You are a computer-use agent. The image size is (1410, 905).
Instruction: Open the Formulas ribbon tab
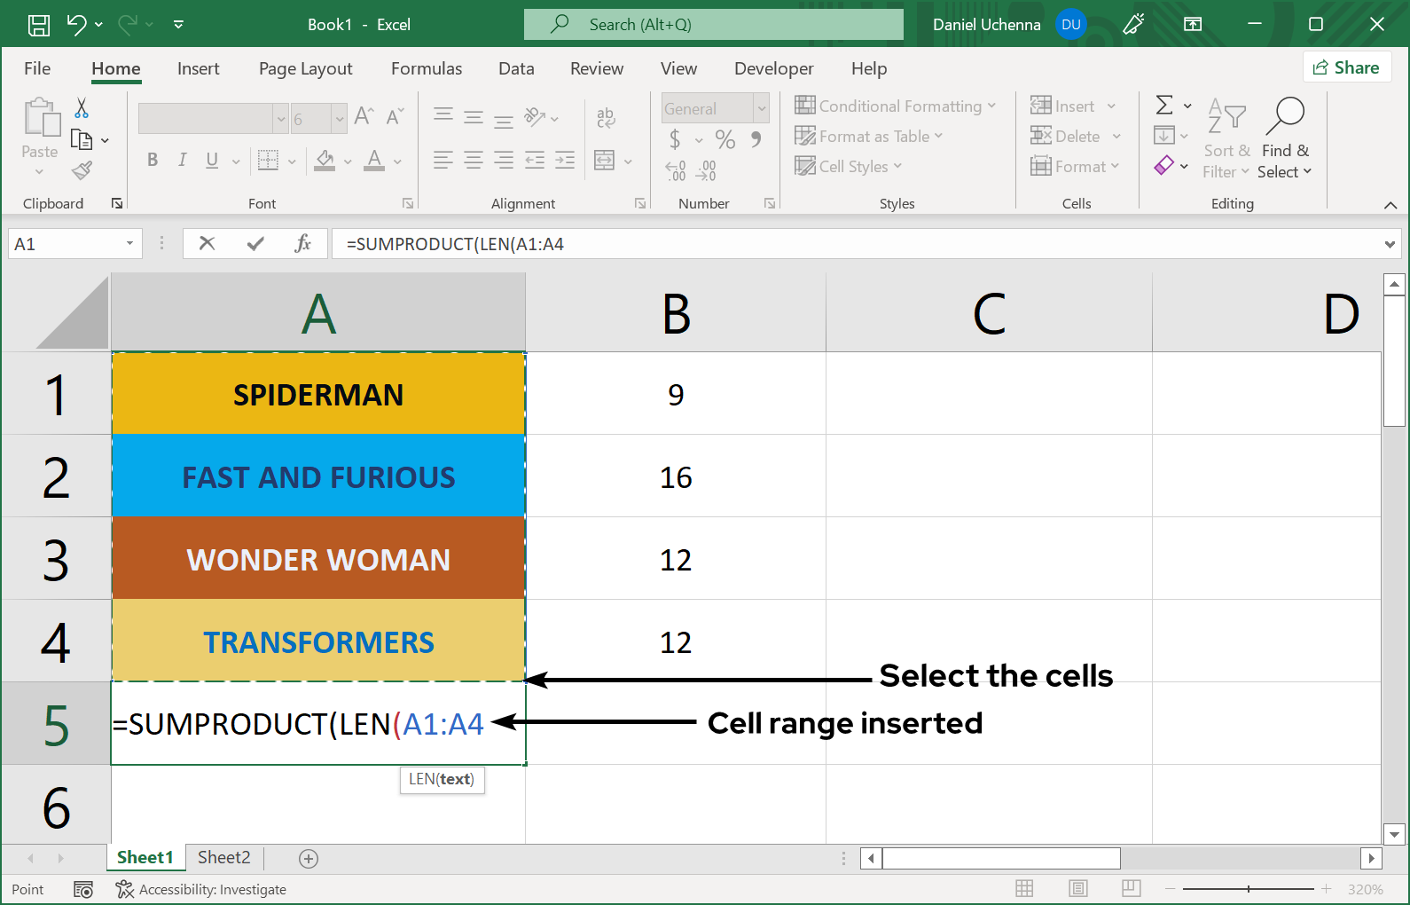427,68
